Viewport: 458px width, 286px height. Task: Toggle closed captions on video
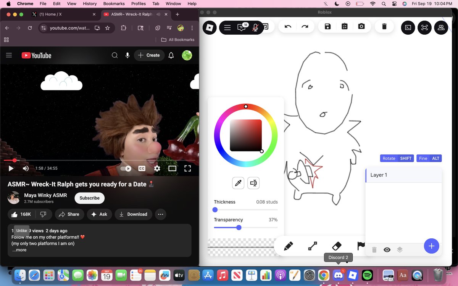(x=141, y=168)
